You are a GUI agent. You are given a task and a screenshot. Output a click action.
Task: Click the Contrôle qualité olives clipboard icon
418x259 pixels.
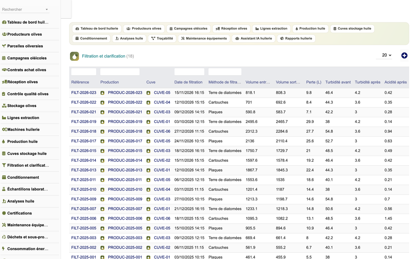click(4, 94)
